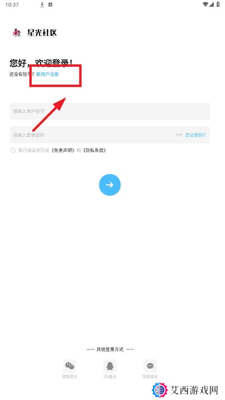Tap the download icon in status bar
The width and height of the screenshot is (225, 400).
pos(42,4)
